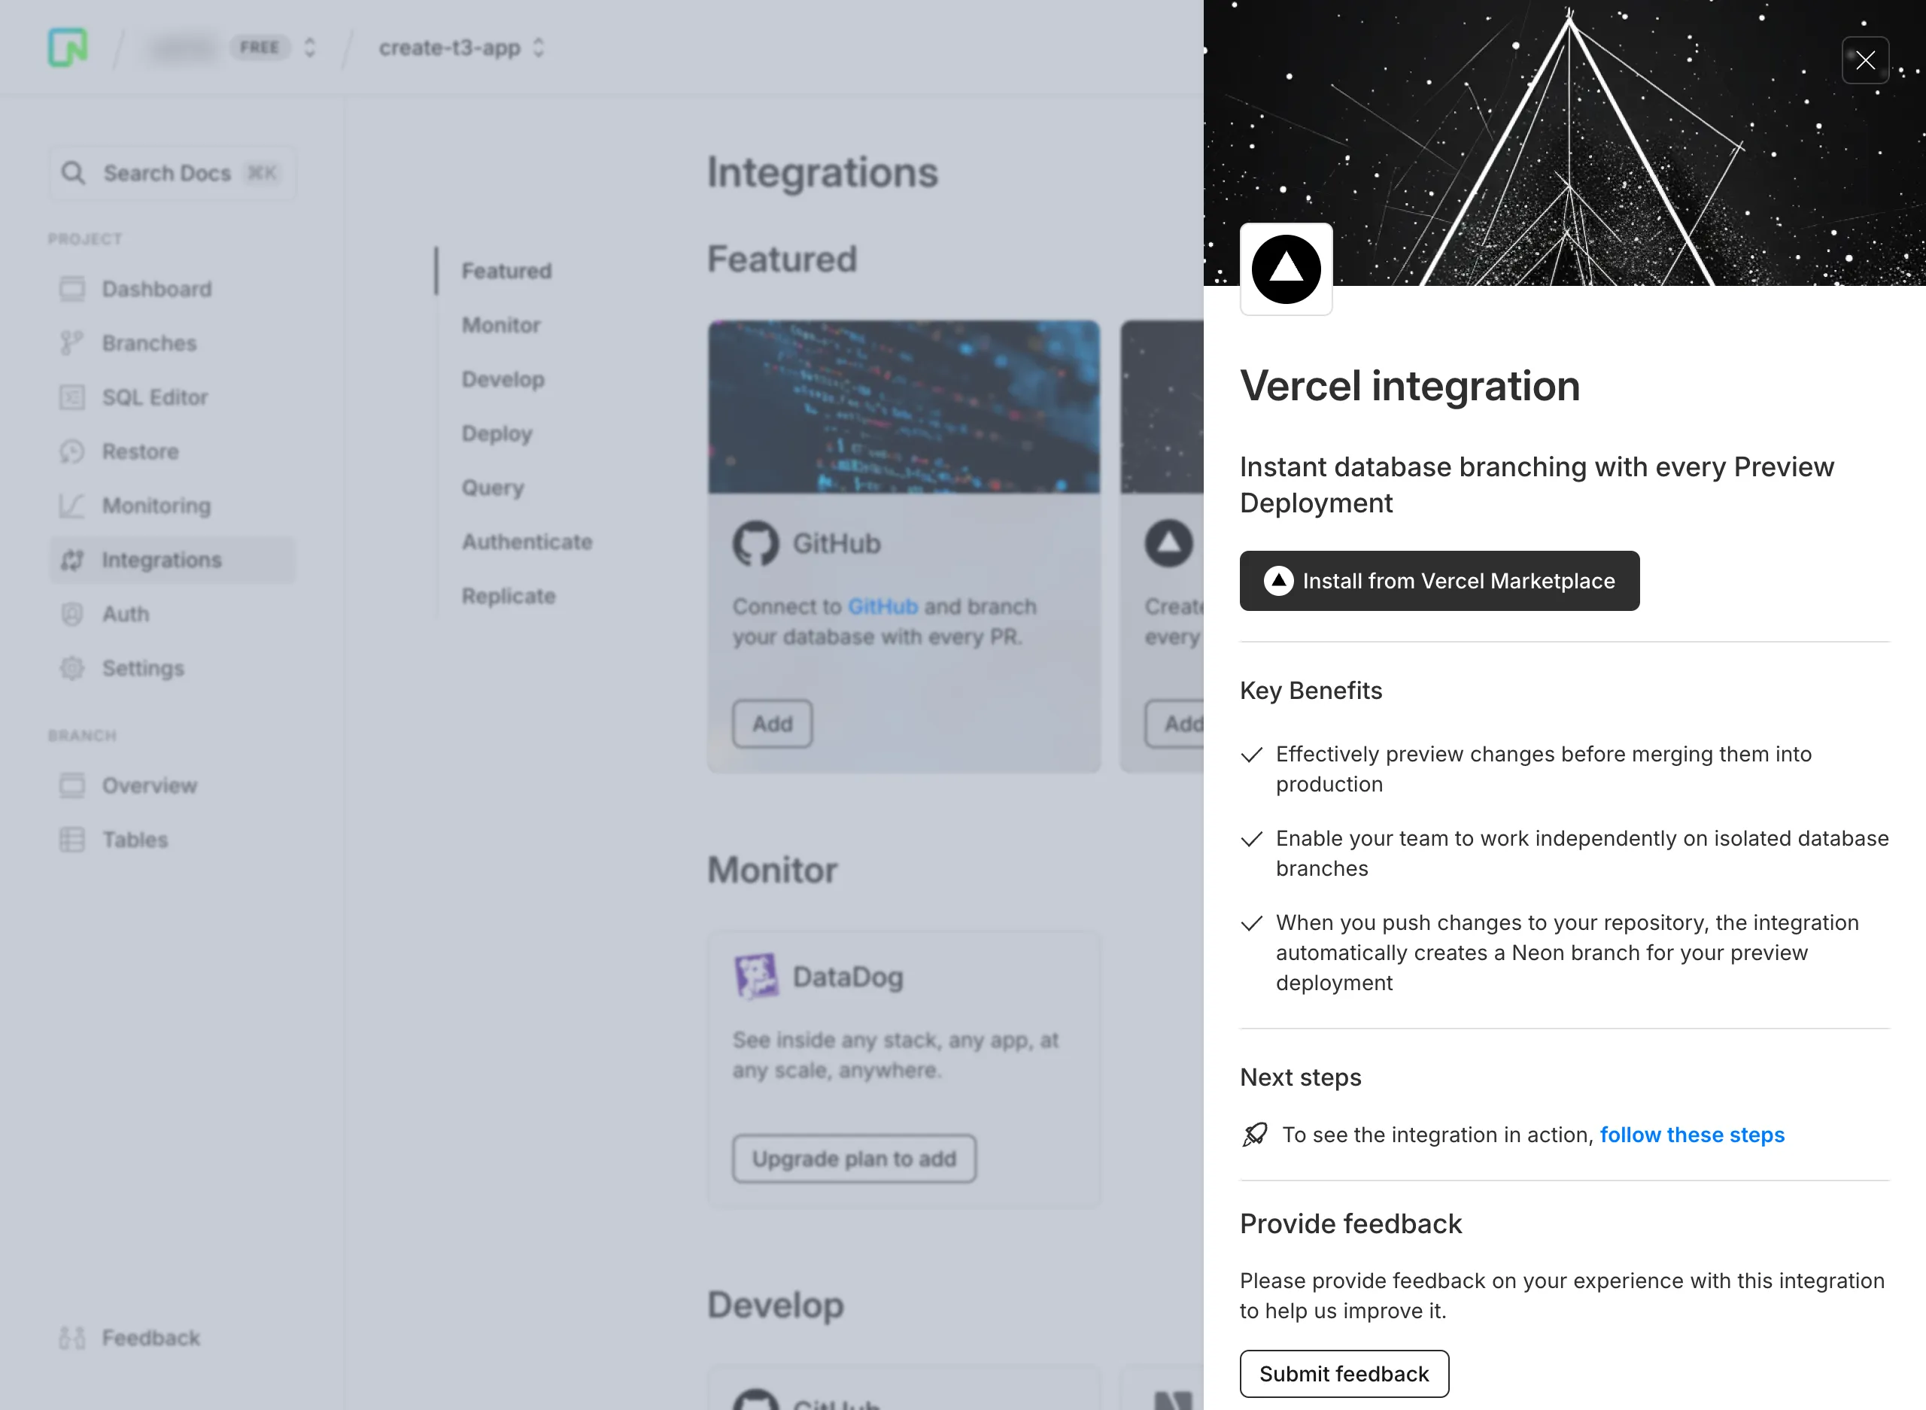Open Monitoring in sidebar

[x=172, y=506]
